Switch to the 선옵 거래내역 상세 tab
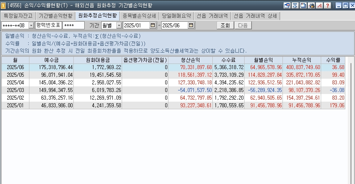 coord(255,16)
